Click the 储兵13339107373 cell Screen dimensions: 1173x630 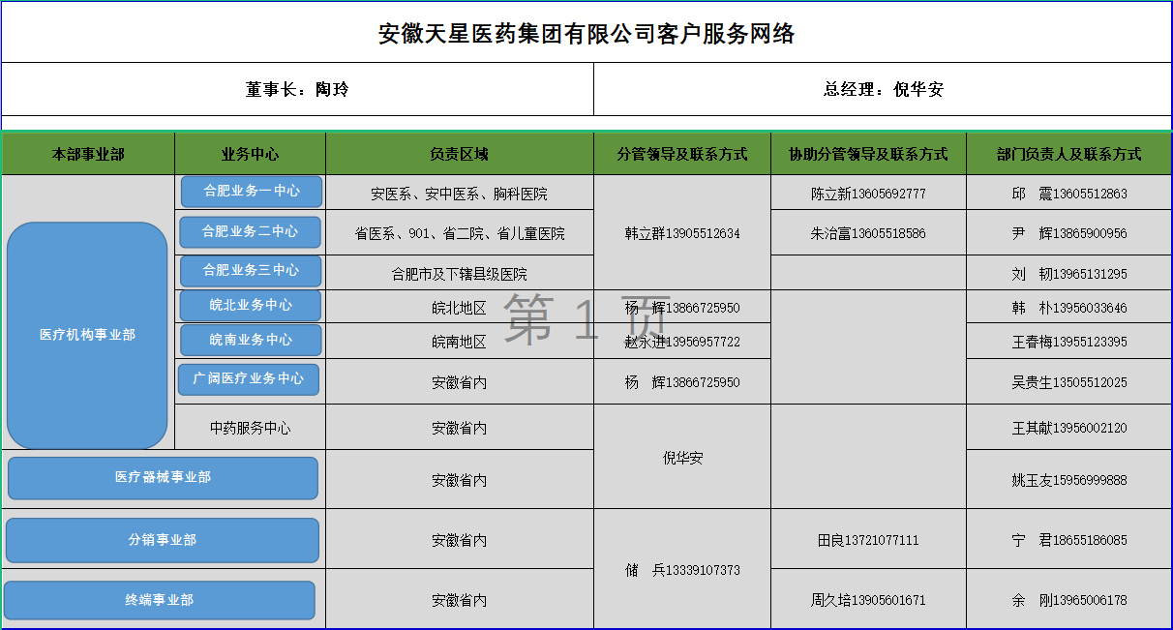(x=682, y=570)
